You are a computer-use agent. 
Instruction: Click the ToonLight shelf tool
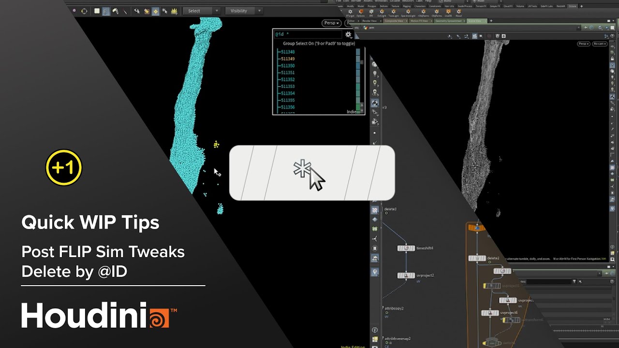[393, 13]
